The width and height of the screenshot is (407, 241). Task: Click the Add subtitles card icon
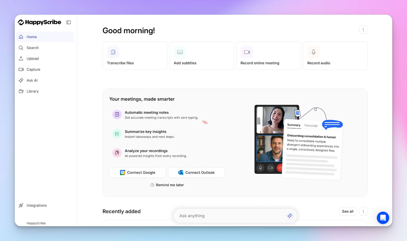pyautogui.click(x=180, y=52)
